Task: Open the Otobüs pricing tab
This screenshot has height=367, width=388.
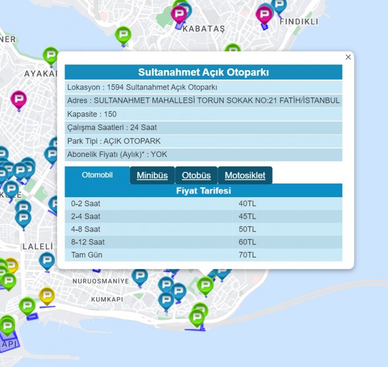Action: tap(196, 176)
